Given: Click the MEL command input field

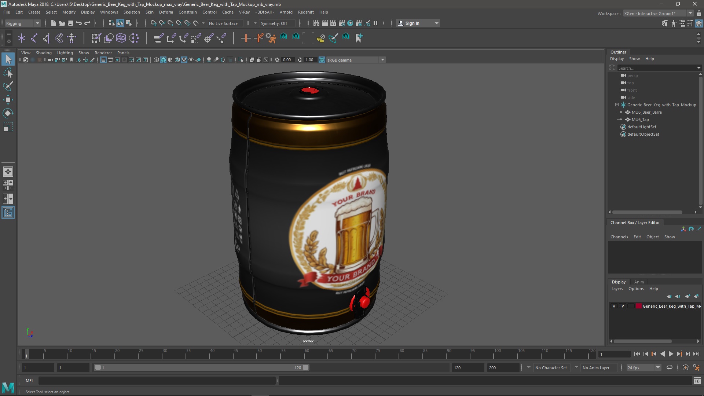Looking at the screenshot, I should pyautogui.click(x=157, y=381).
